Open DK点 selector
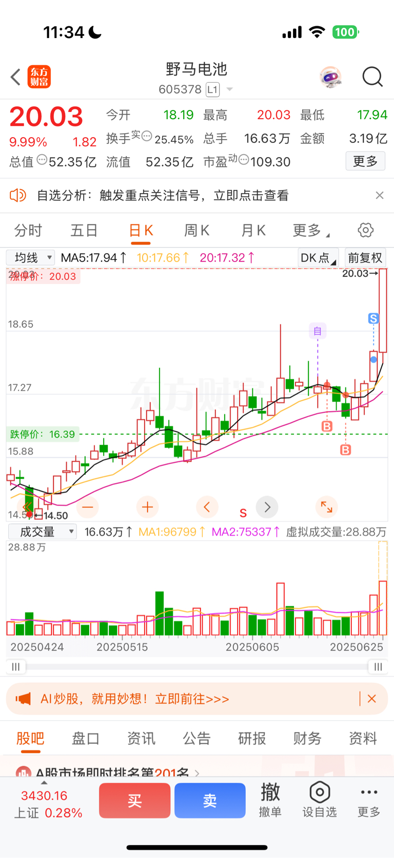This screenshot has width=394, height=858. click(318, 257)
